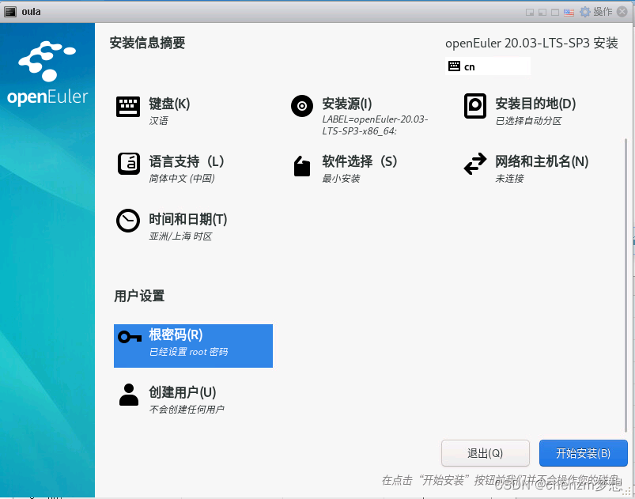Click the openEuler logo in sidebar

[47, 74]
